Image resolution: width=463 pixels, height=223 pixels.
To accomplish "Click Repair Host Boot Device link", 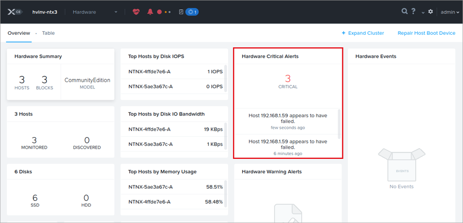I will (x=426, y=33).
